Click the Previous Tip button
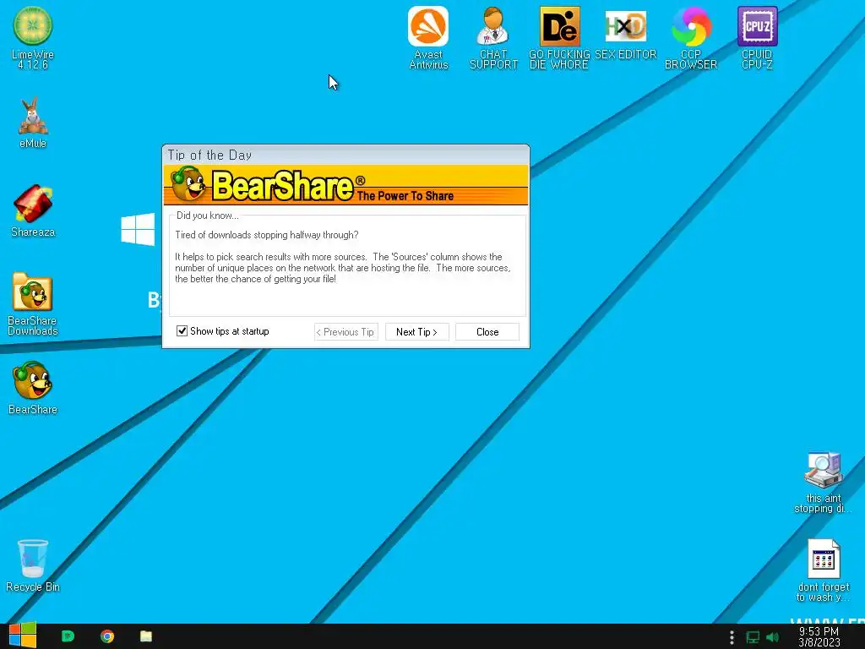 coord(345,331)
